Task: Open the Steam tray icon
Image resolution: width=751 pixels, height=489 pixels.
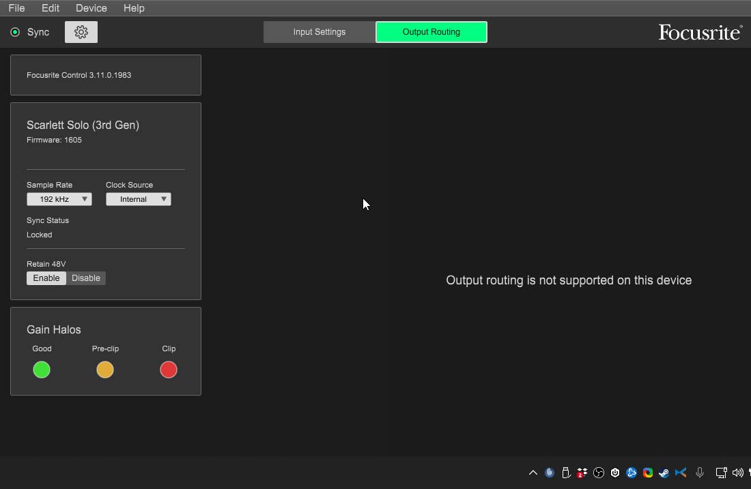Action: click(x=664, y=473)
